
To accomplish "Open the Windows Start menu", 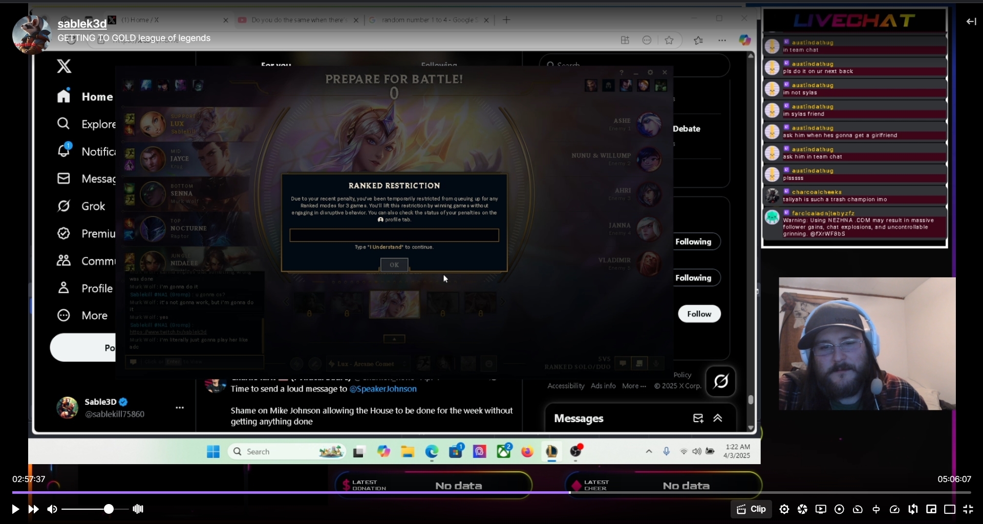I will [213, 451].
